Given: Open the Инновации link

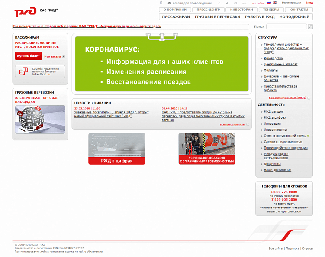Looking at the screenshot, I should pos(272,124).
